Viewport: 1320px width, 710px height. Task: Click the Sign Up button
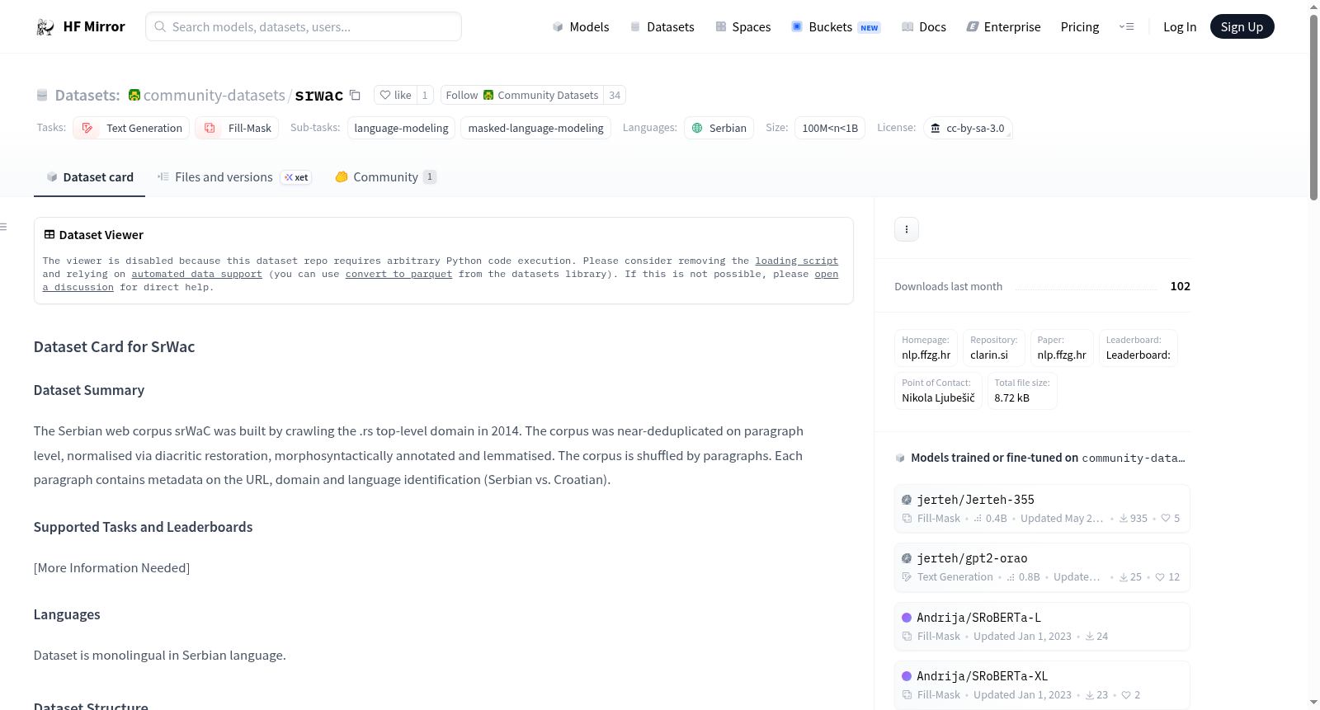coord(1242,27)
